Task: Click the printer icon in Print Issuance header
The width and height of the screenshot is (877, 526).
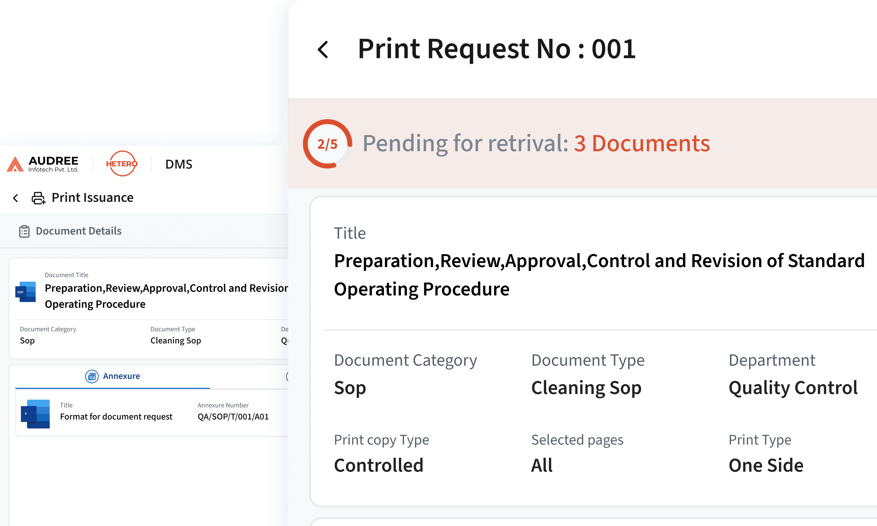Action: pos(38,198)
